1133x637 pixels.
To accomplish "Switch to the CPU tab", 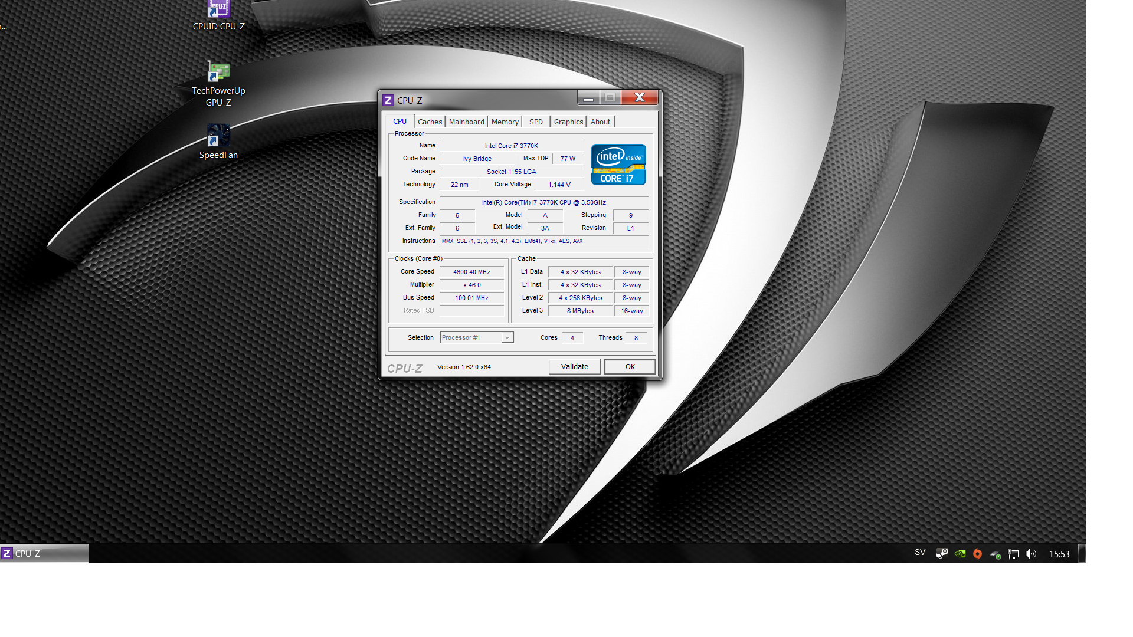I will tap(400, 122).
